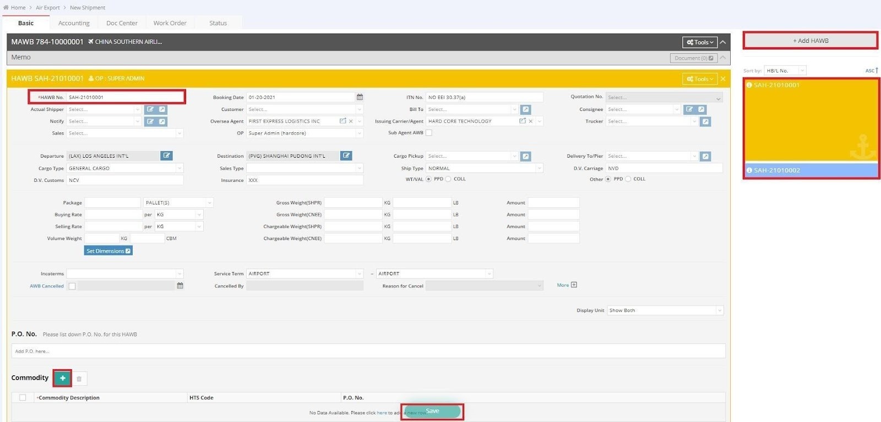Open the Display Unit dropdown
Viewport: 881px width, 422px height.
[665, 310]
